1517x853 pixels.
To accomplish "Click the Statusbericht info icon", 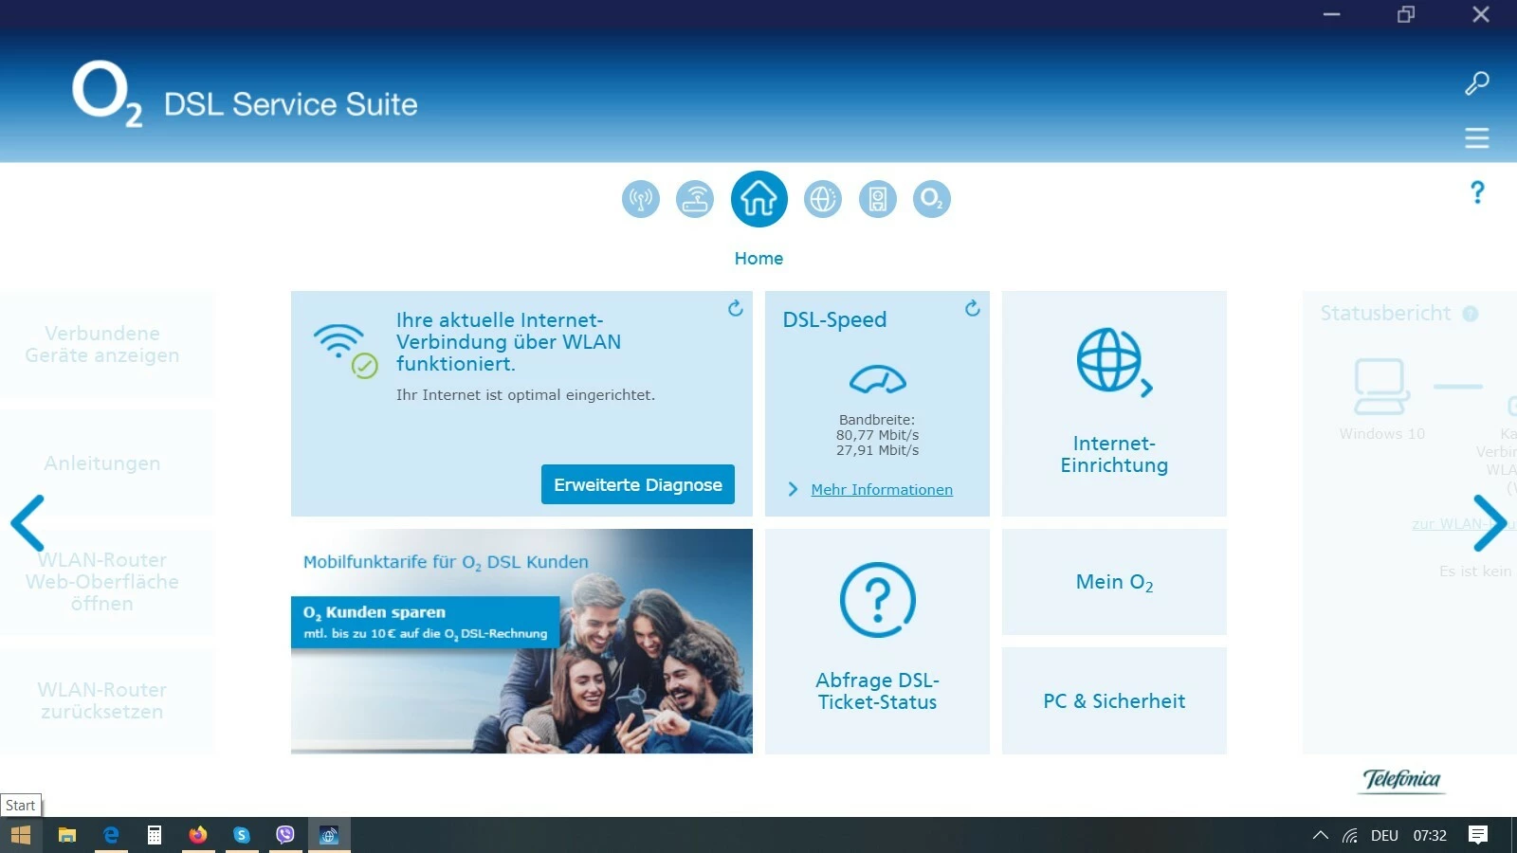I will point(1471,314).
